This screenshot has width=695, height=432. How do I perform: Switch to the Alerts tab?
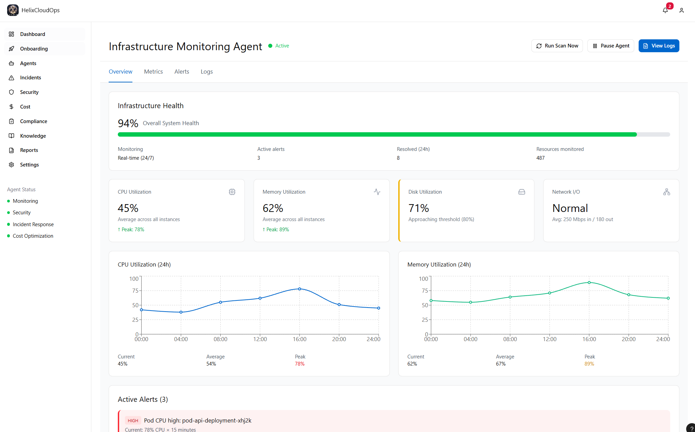click(x=182, y=72)
